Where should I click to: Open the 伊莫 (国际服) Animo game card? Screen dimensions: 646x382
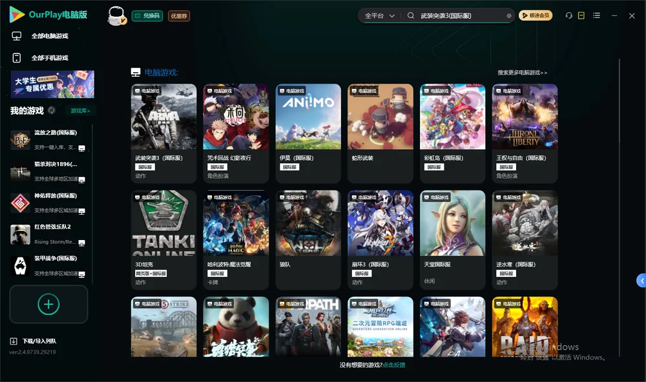308,134
